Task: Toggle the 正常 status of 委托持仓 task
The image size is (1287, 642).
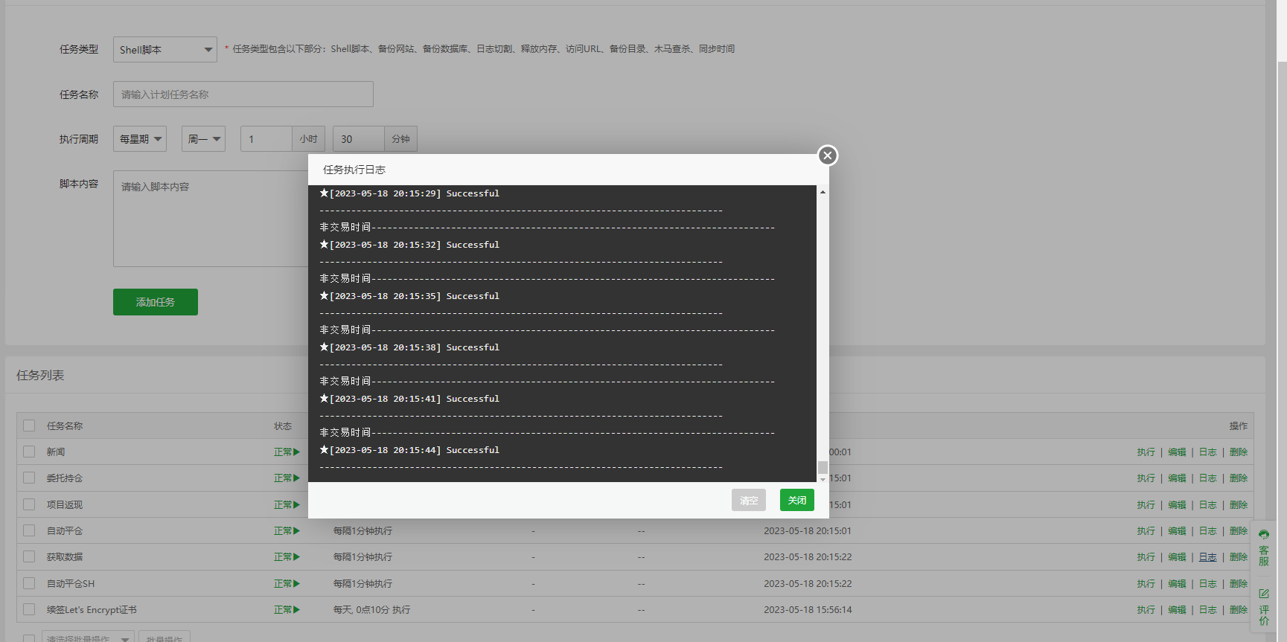Action: click(287, 478)
